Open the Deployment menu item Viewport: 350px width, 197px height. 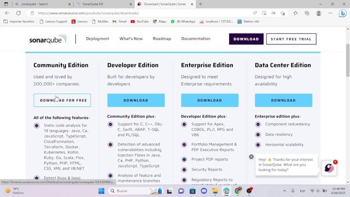click(97, 39)
